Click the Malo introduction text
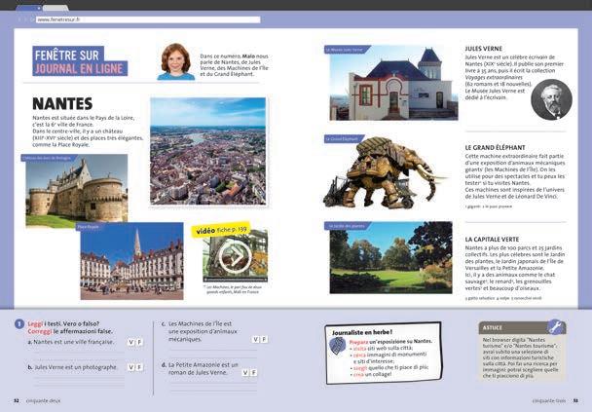Image resolution: width=592 pixels, height=412 pixels. click(234, 65)
